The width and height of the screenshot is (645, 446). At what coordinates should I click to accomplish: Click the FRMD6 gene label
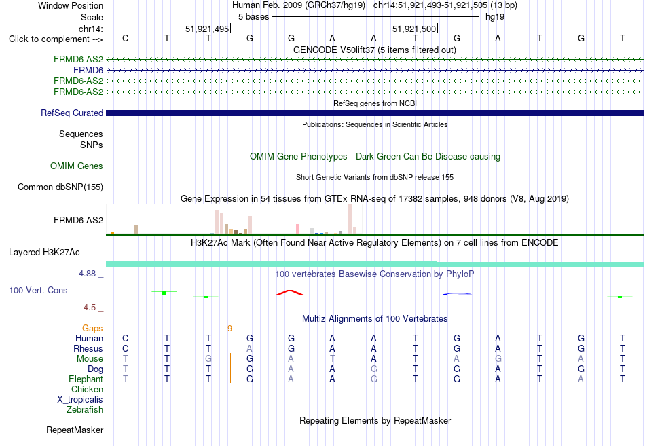[88, 70]
